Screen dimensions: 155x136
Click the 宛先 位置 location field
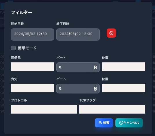(x=123, y=88)
